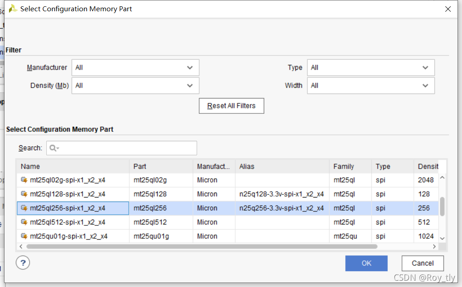Click the horizontal scrollbar right arrow
462x287 pixels.
(435, 247)
